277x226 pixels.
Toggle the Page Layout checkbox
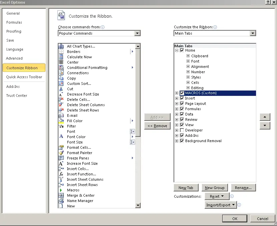(182, 104)
